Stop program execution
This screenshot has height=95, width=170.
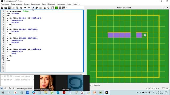pyautogui.click(x=40, y=8)
